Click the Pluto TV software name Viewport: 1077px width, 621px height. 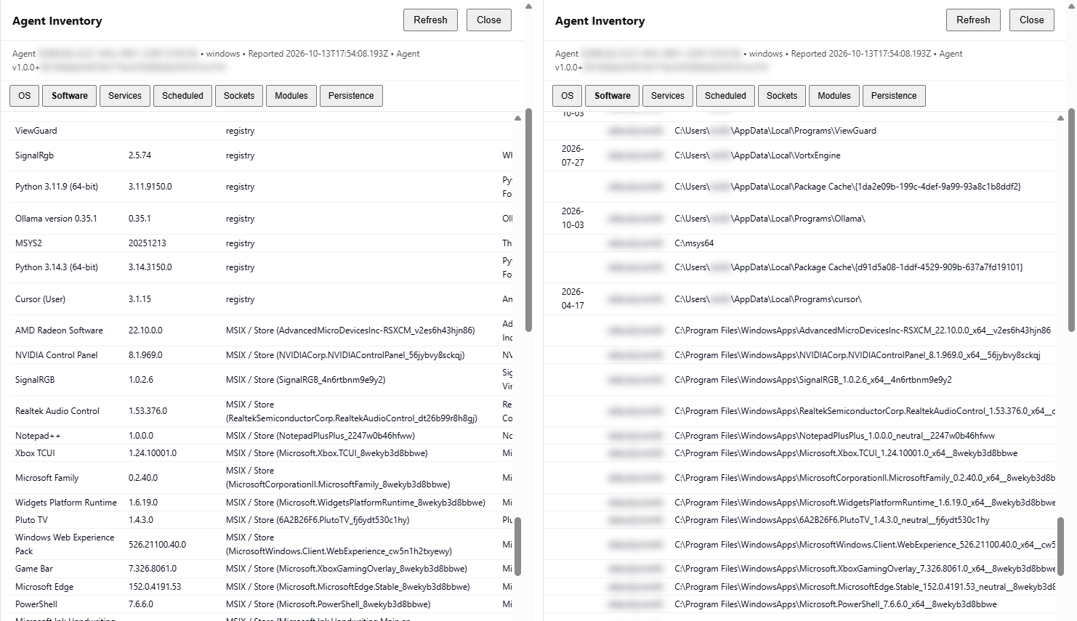(31, 520)
